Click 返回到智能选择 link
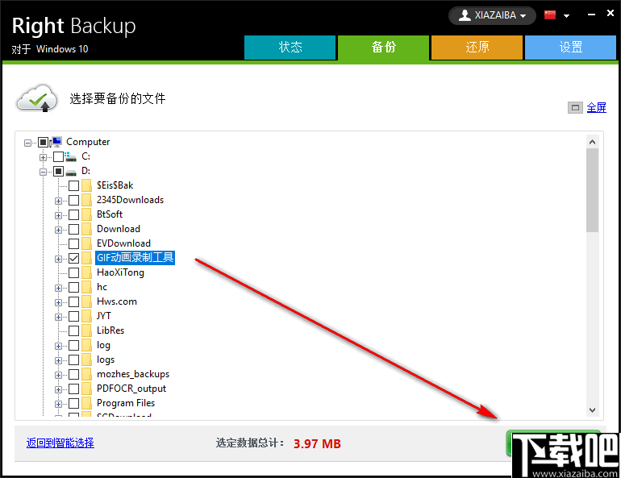The image size is (621, 478). pos(60,443)
